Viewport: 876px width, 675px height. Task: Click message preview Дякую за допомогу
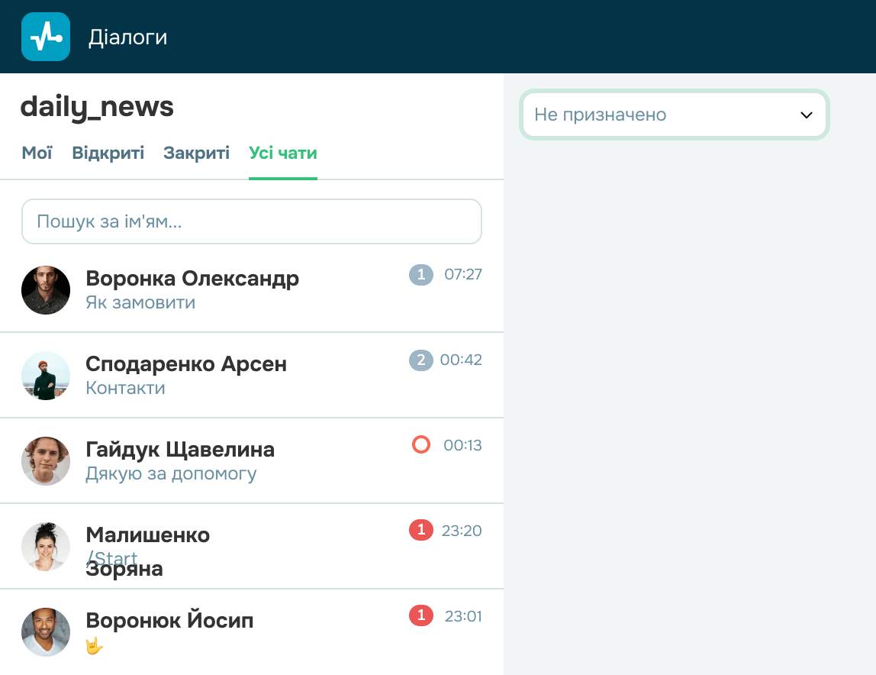click(171, 473)
